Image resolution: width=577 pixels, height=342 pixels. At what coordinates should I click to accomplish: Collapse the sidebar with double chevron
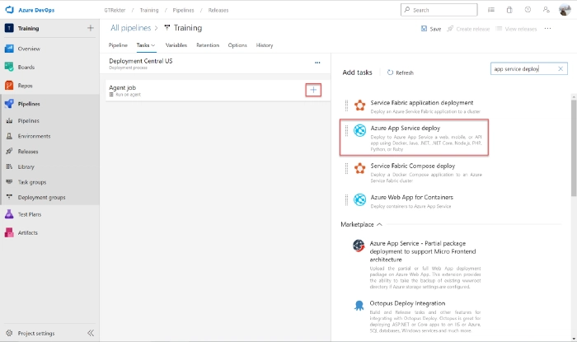[x=91, y=333]
